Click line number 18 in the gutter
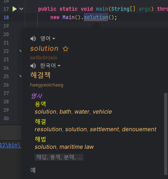168x179 pixels. point(6,17)
